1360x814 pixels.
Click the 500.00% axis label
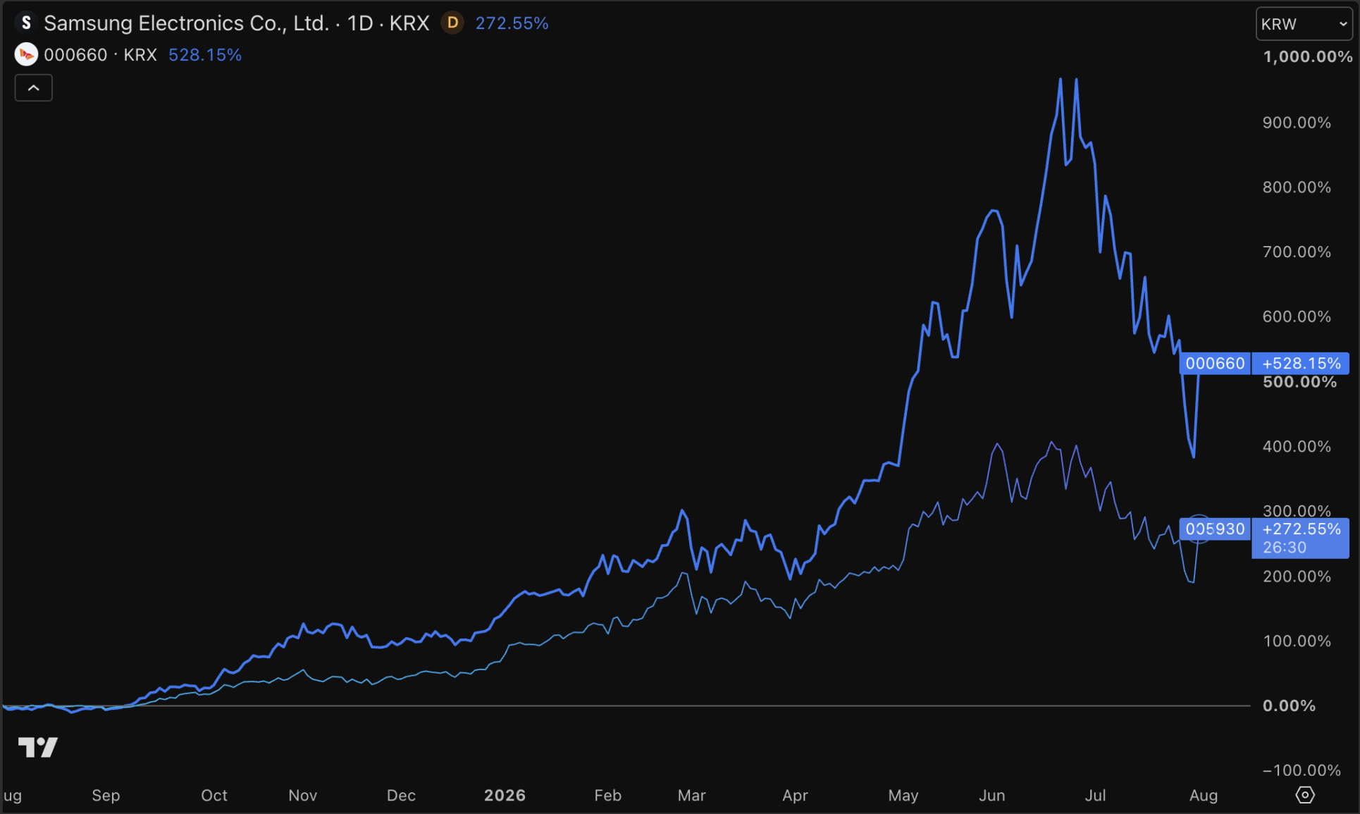(x=1299, y=382)
